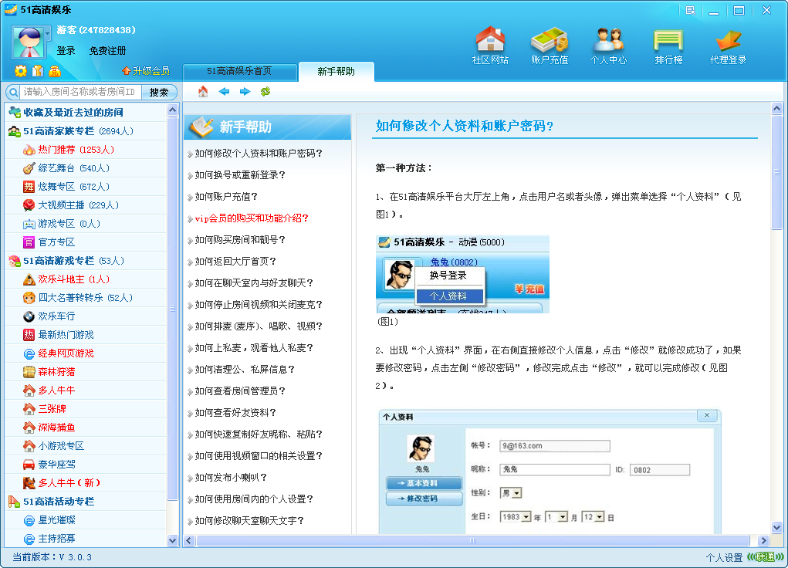This screenshot has height=568, width=788.
Task: Expand 收藏及最近去过的房间 section
Action: (x=15, y=113)
